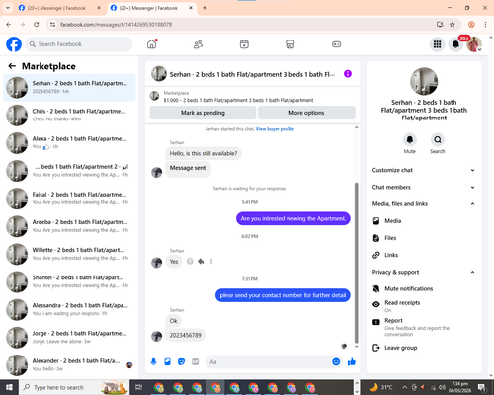Search in conversation magnifier icon
The width and height of the screenshot is (494, 395).
pyautogui.click(x=438, y=139)
